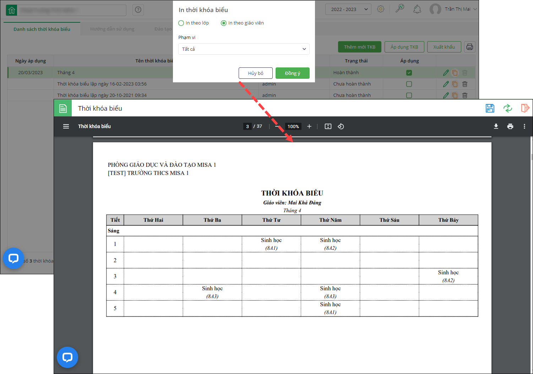This screenshot has width=533, height=374.
Task: Click the 'Đồng ý' confirm button
Action: click(x=292, y=73)
